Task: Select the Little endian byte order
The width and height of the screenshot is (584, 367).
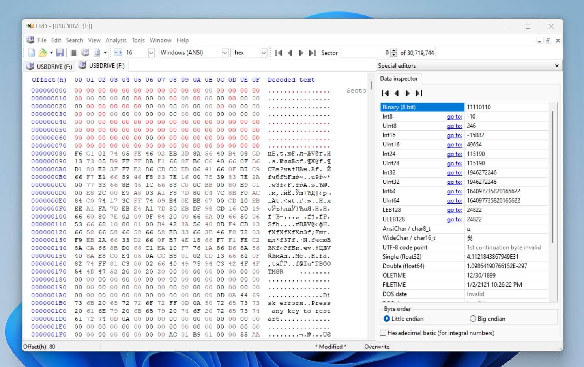Action: (x=387, y=319)
